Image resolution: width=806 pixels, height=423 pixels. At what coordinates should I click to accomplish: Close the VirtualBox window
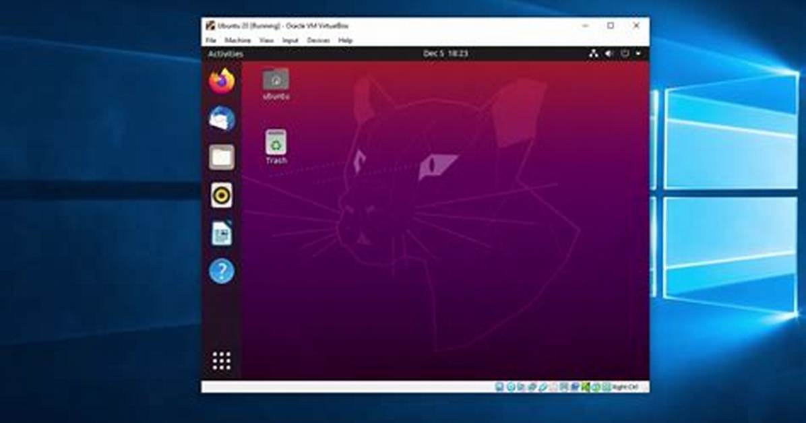point(636,25)
